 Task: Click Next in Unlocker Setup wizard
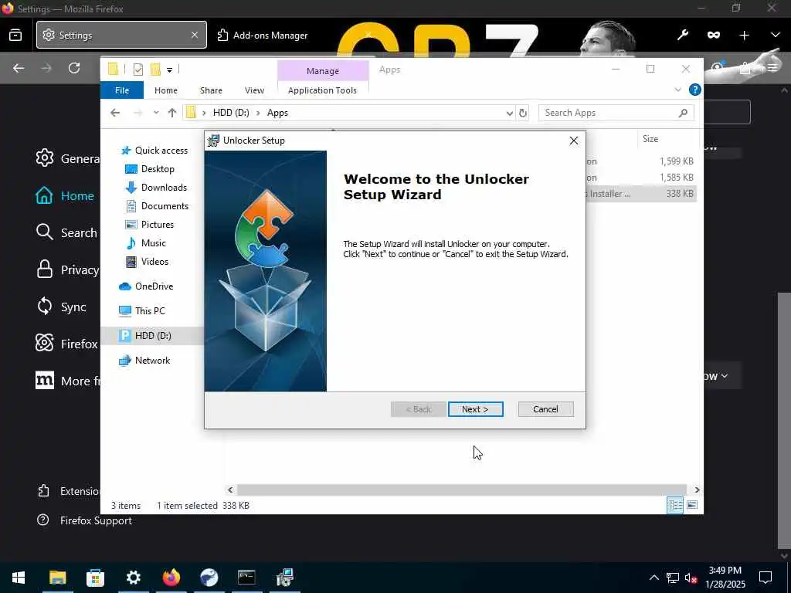click(x=475, y=409)
